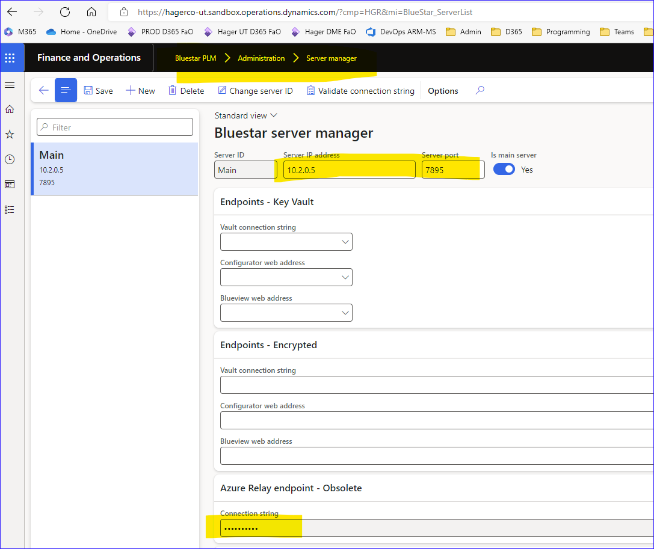654x549 pixels.
Task: Navigate to Administration breadcrumb
Action: click(x=261, y=58)
